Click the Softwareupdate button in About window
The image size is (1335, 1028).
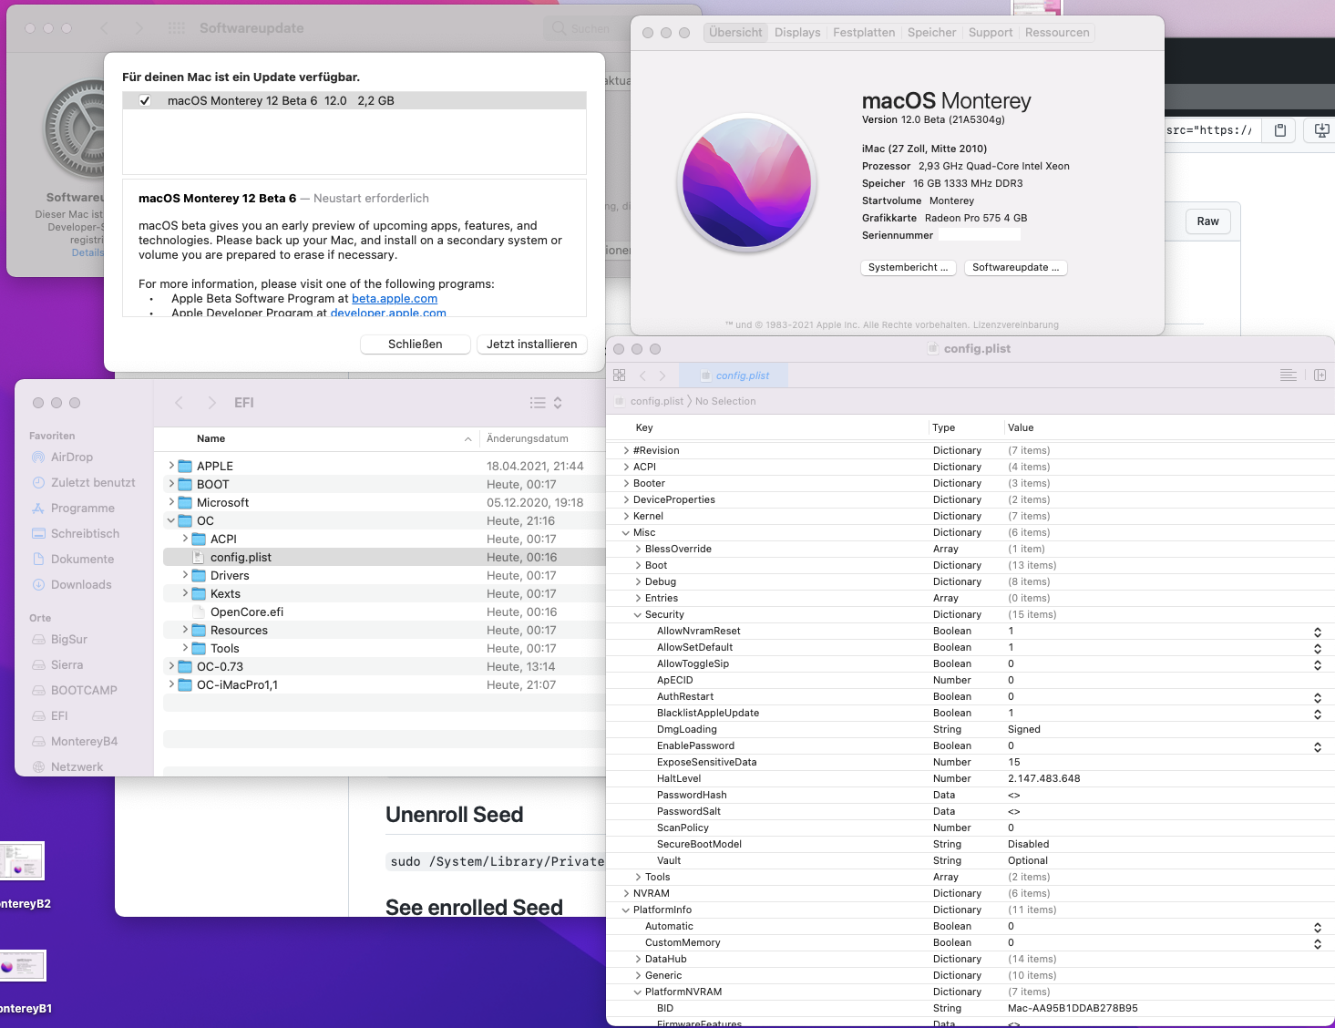coord(1016,268)
